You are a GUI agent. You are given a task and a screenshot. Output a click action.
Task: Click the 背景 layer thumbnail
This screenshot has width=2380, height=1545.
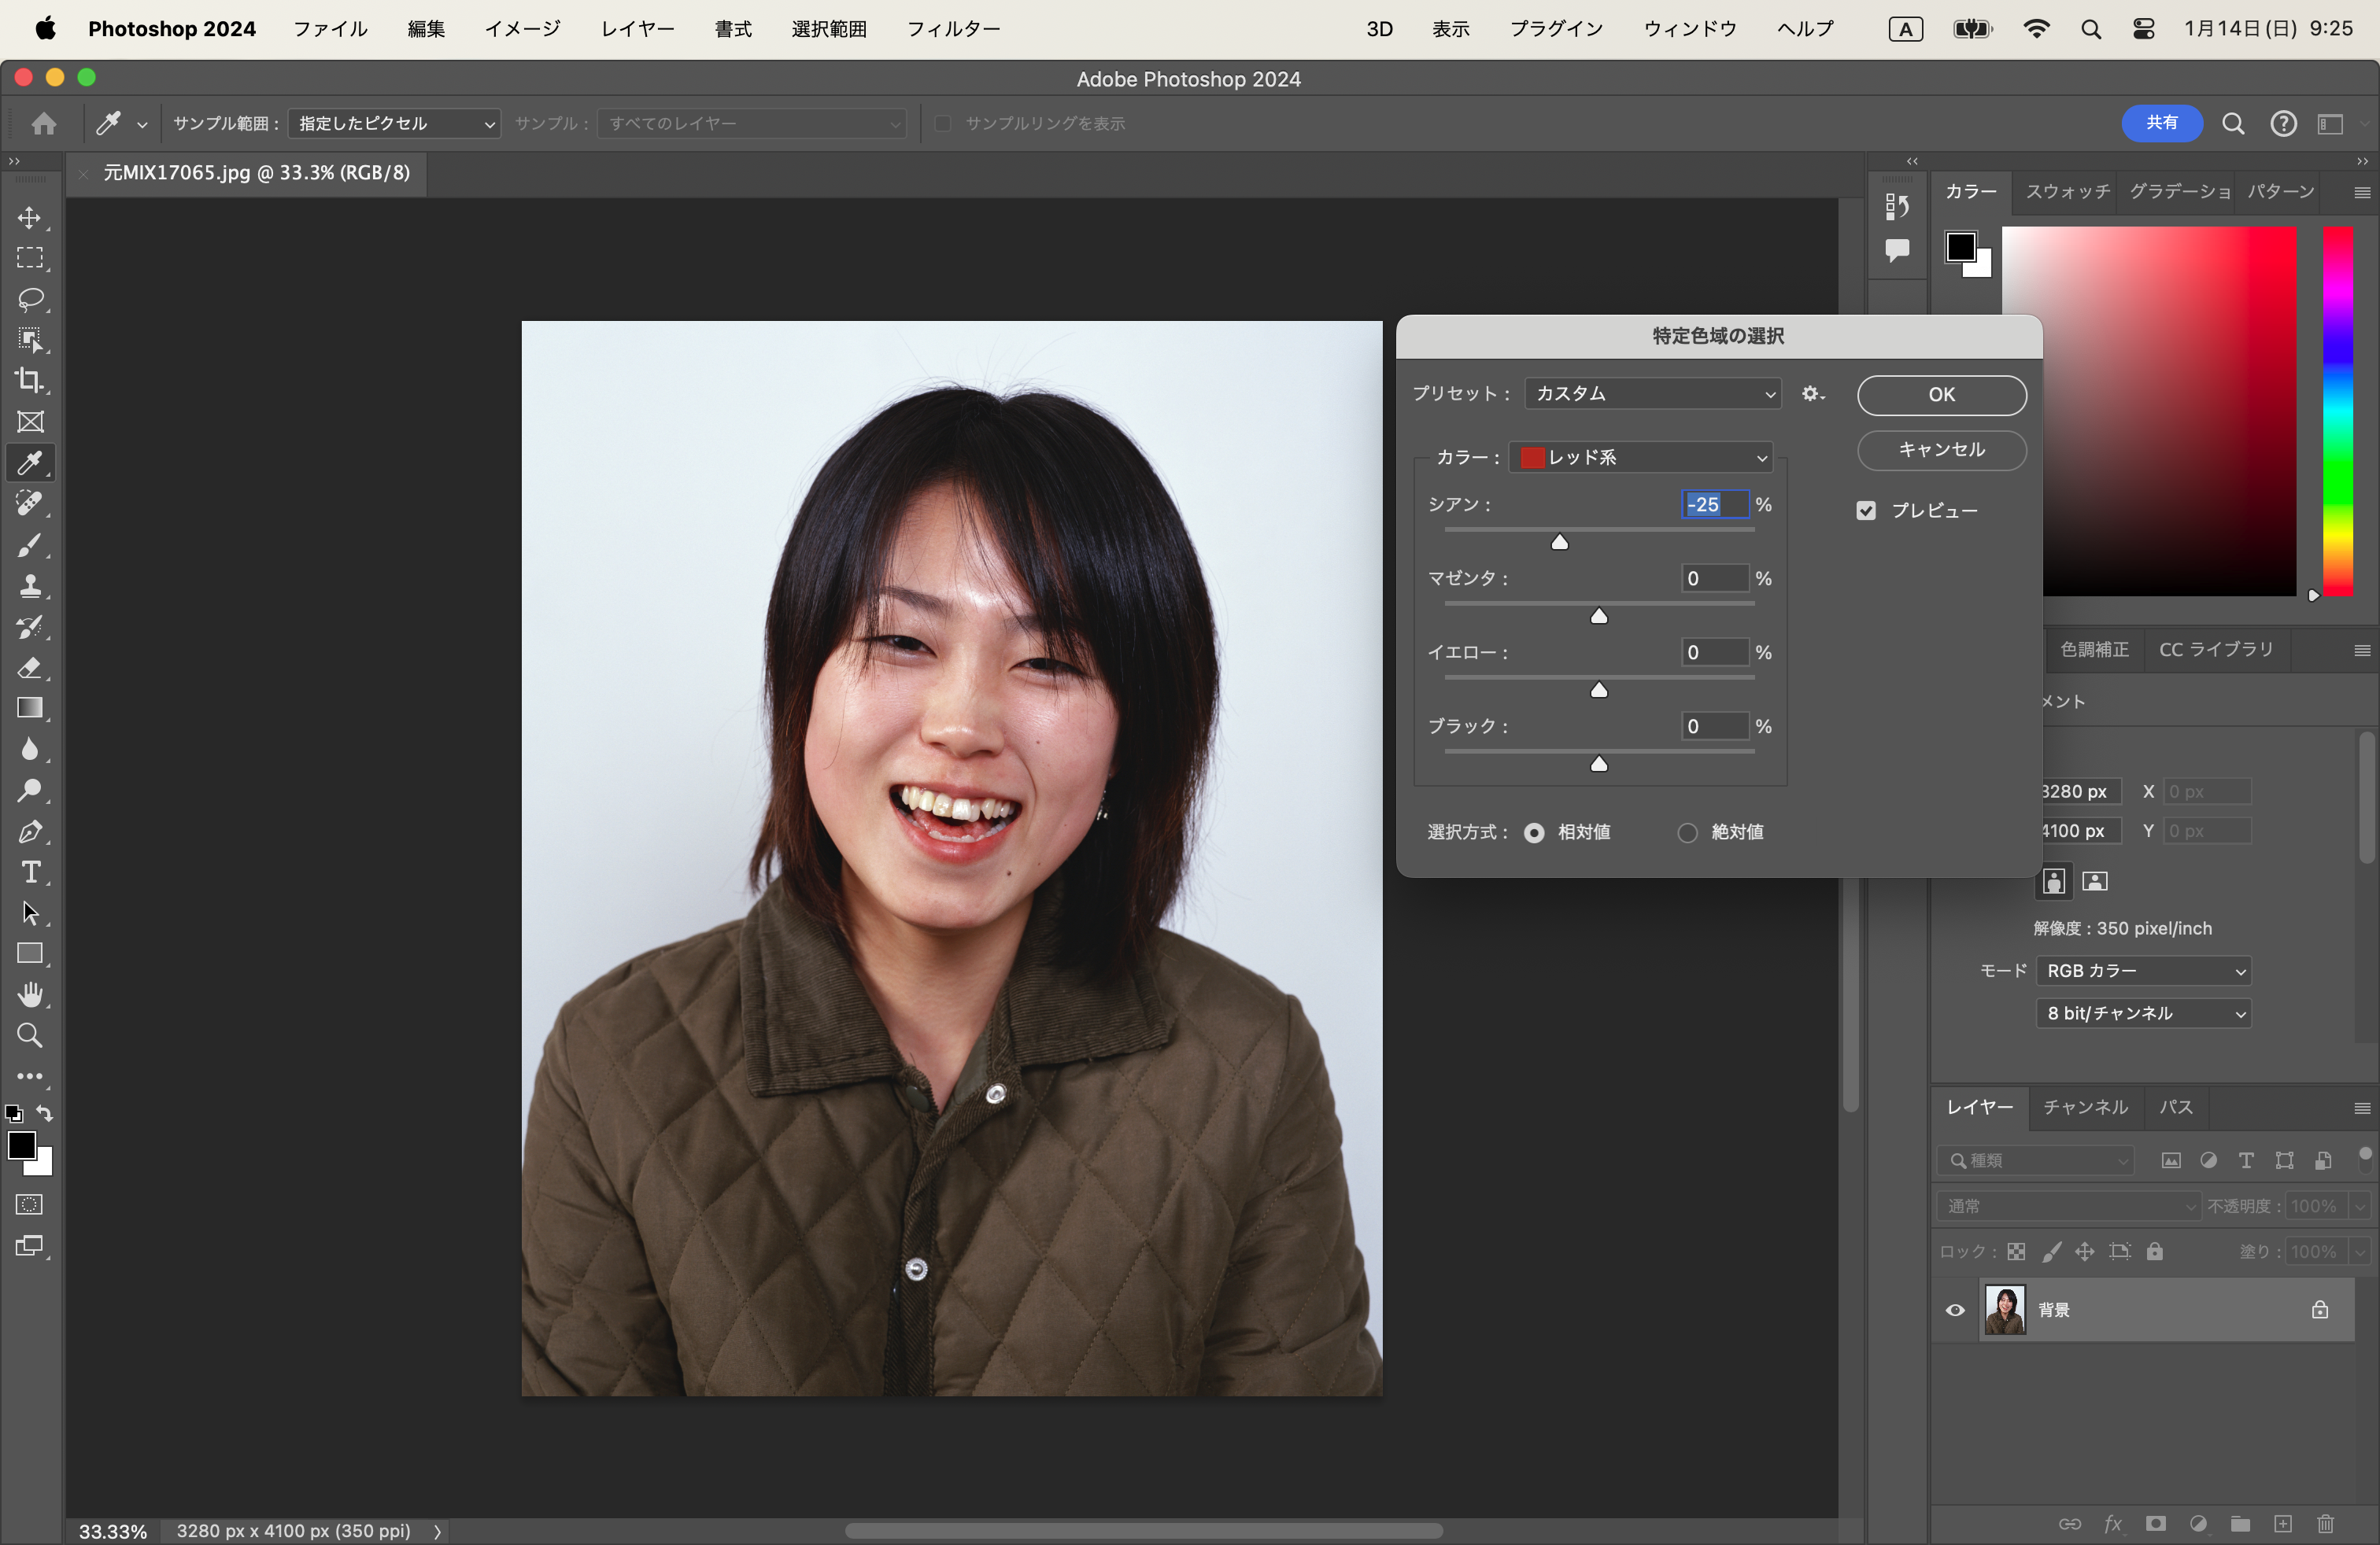(2005, 1310)
